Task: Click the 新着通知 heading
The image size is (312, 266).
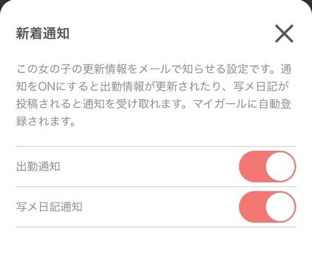Action: [43, 34]
